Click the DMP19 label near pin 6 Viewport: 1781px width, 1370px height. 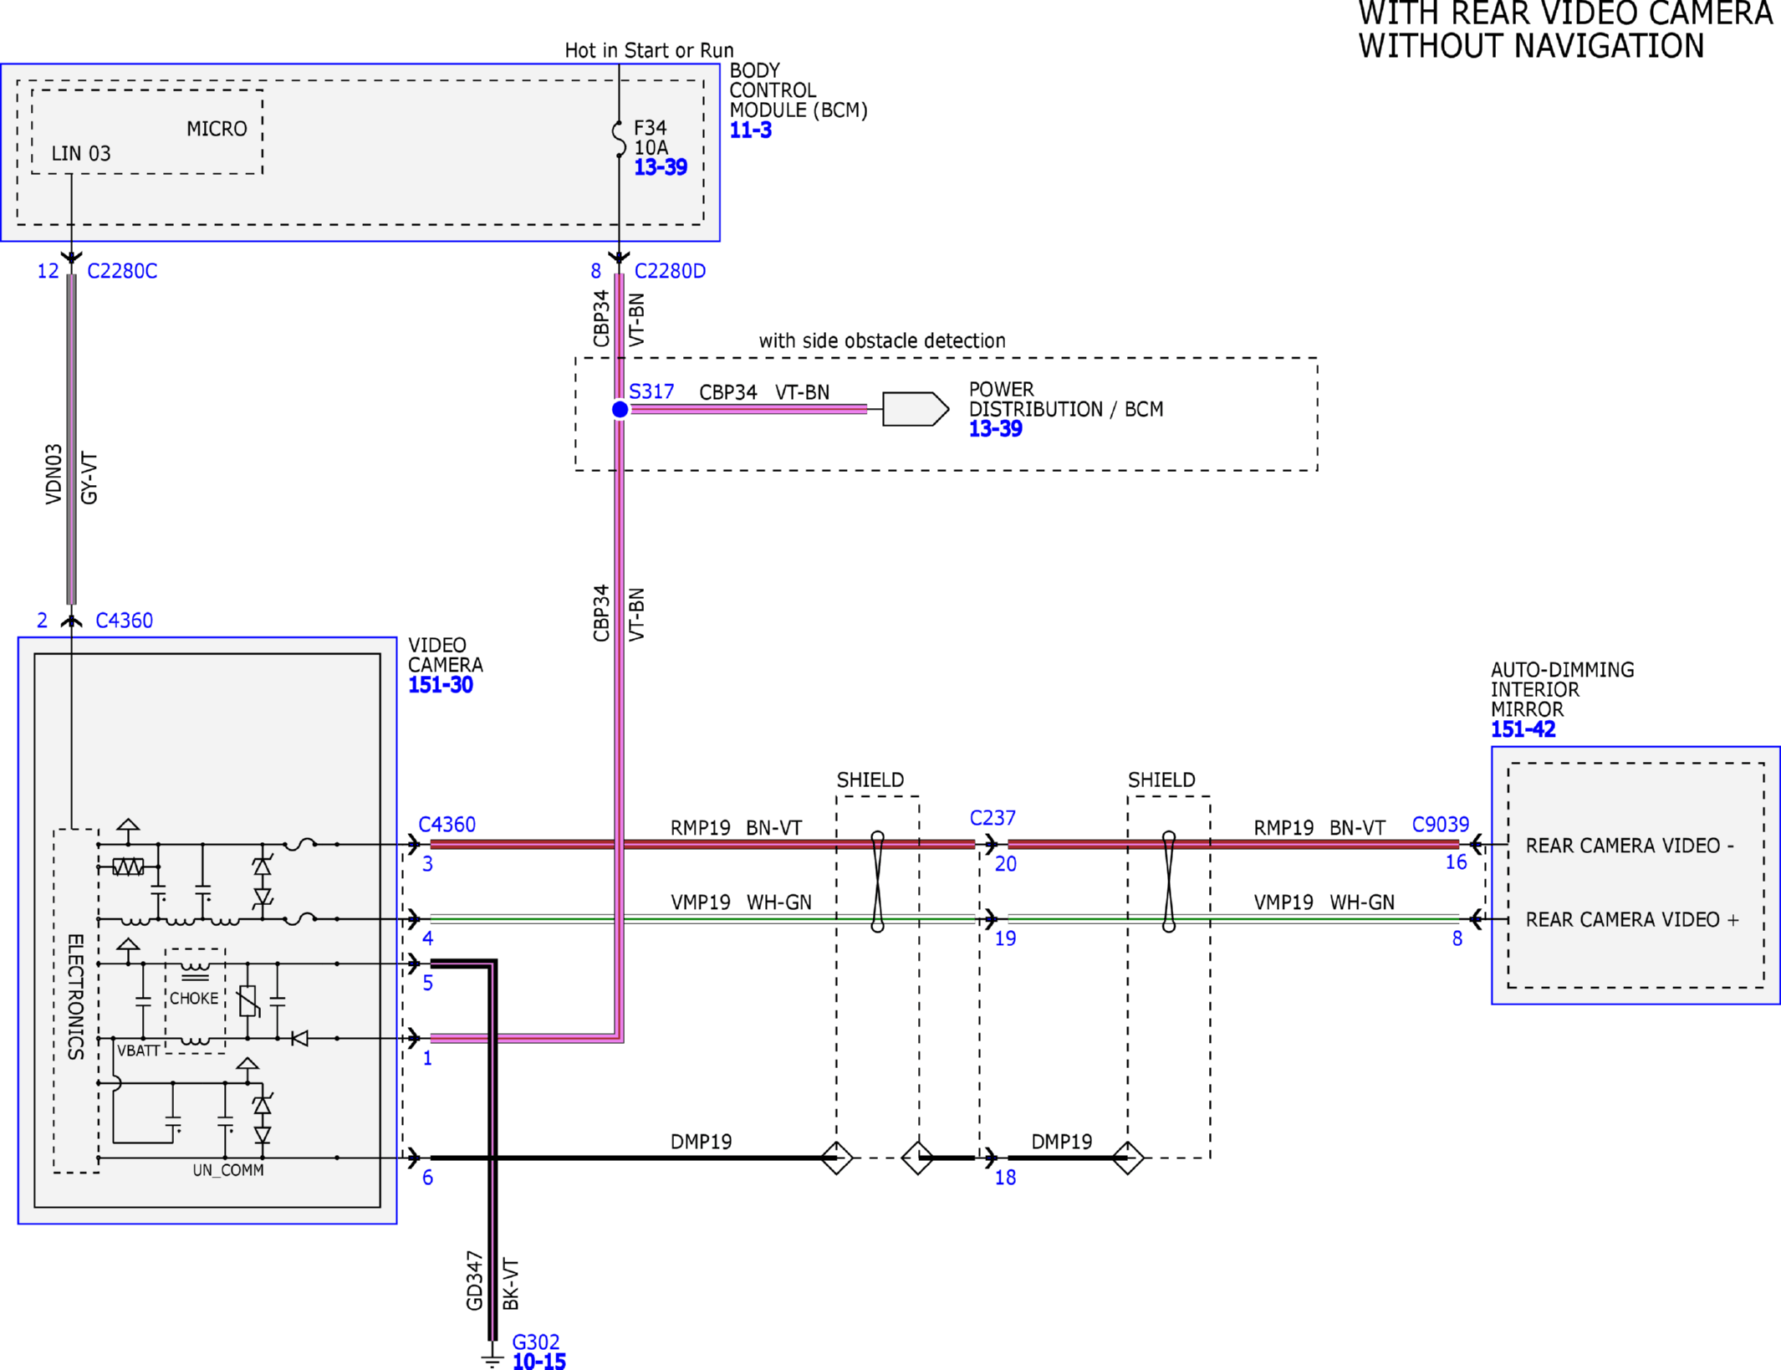click(701, 1142)
